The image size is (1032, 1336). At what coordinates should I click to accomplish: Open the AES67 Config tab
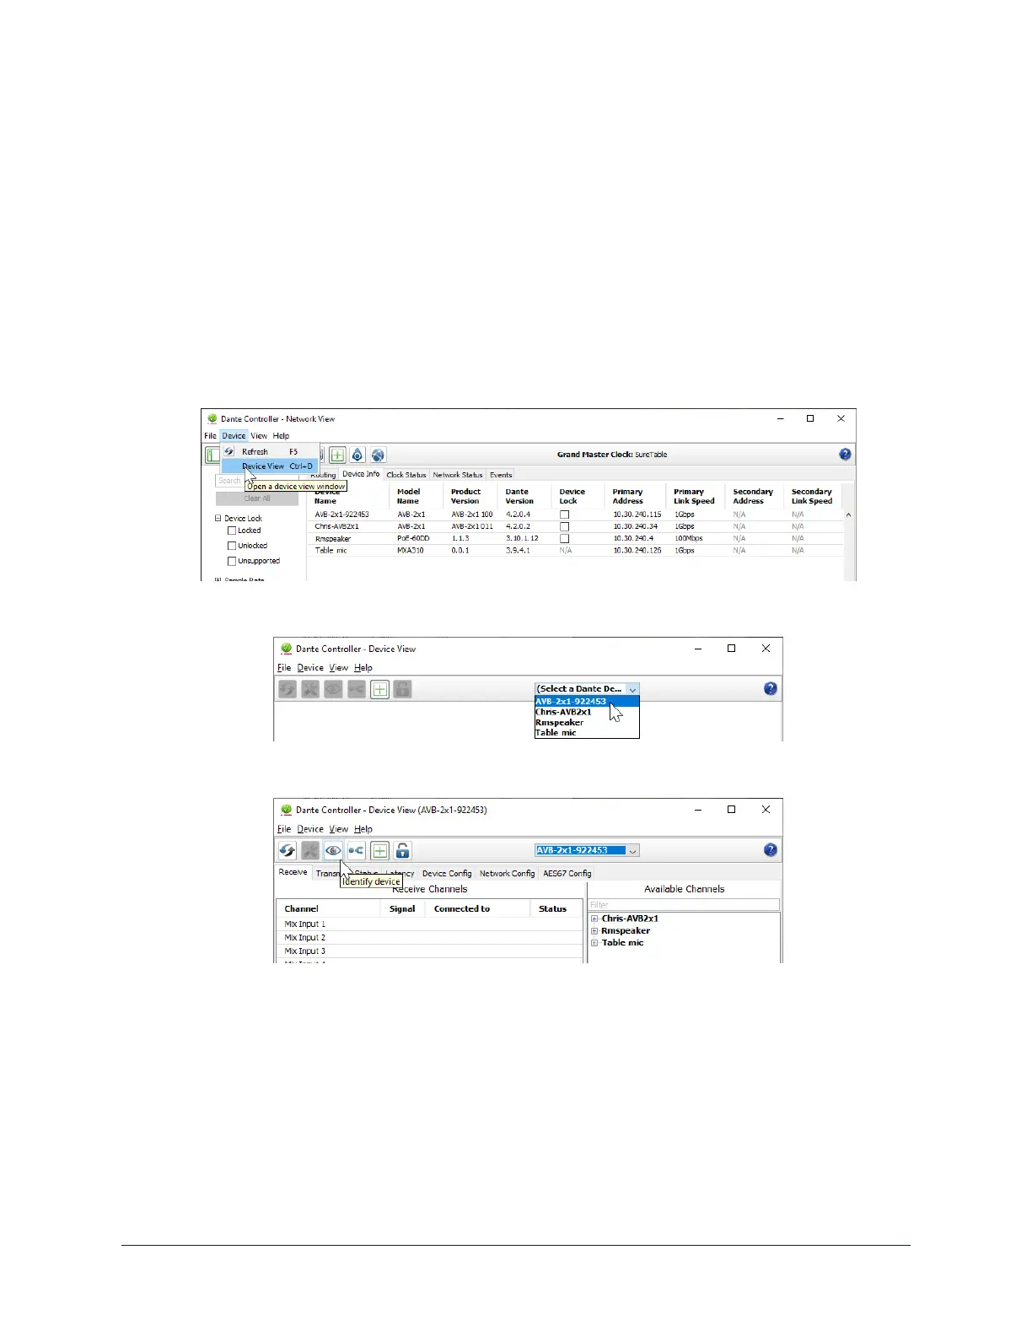(x=567, y=874)
